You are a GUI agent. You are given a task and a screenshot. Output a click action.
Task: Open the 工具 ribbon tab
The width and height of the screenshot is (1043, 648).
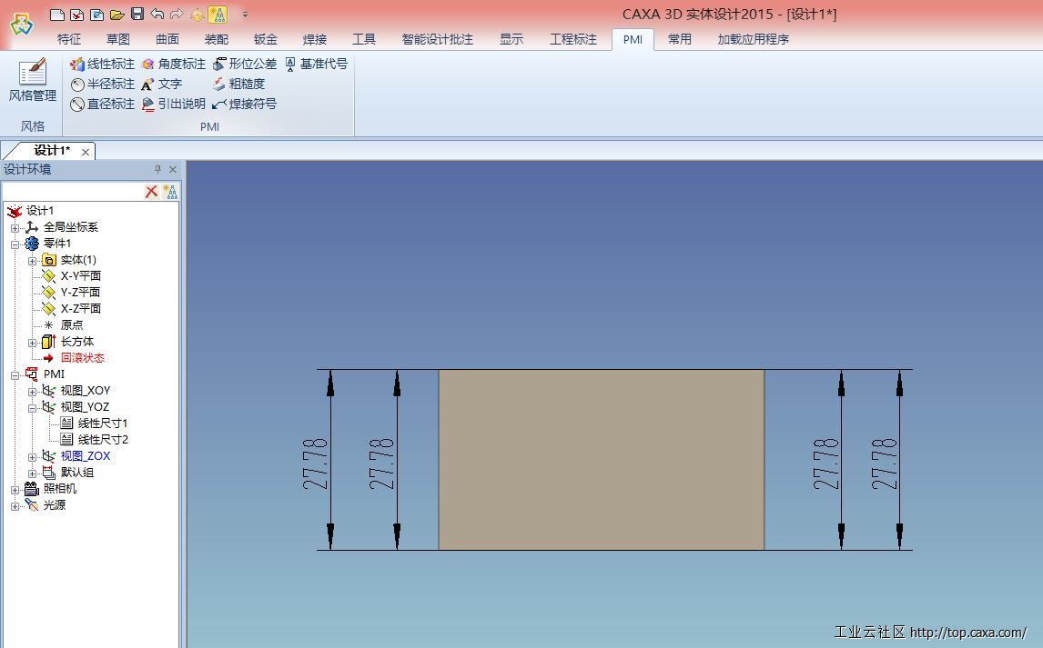coord(364,39)
